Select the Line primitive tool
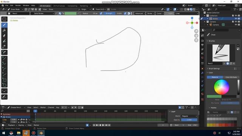The width and height of the screenshot is (242, 136). [x=4, y=59]
